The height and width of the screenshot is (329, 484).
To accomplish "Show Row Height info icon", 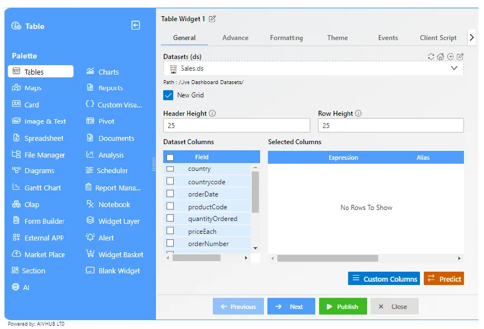I will [x=358, y=113].
